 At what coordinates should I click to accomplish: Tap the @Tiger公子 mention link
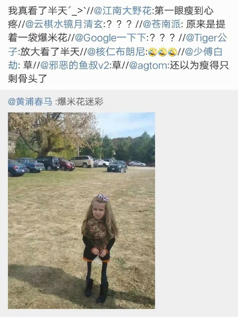pyautogui.click(x=206, y=38)
